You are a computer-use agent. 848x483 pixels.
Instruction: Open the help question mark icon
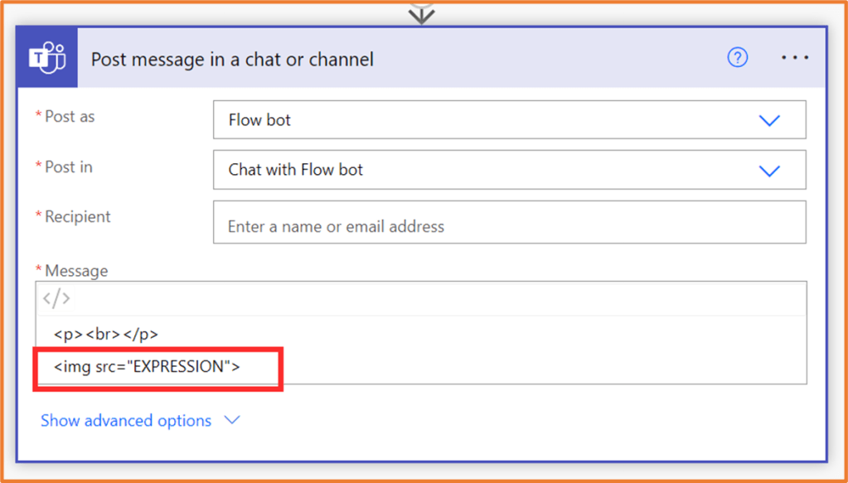737,58
